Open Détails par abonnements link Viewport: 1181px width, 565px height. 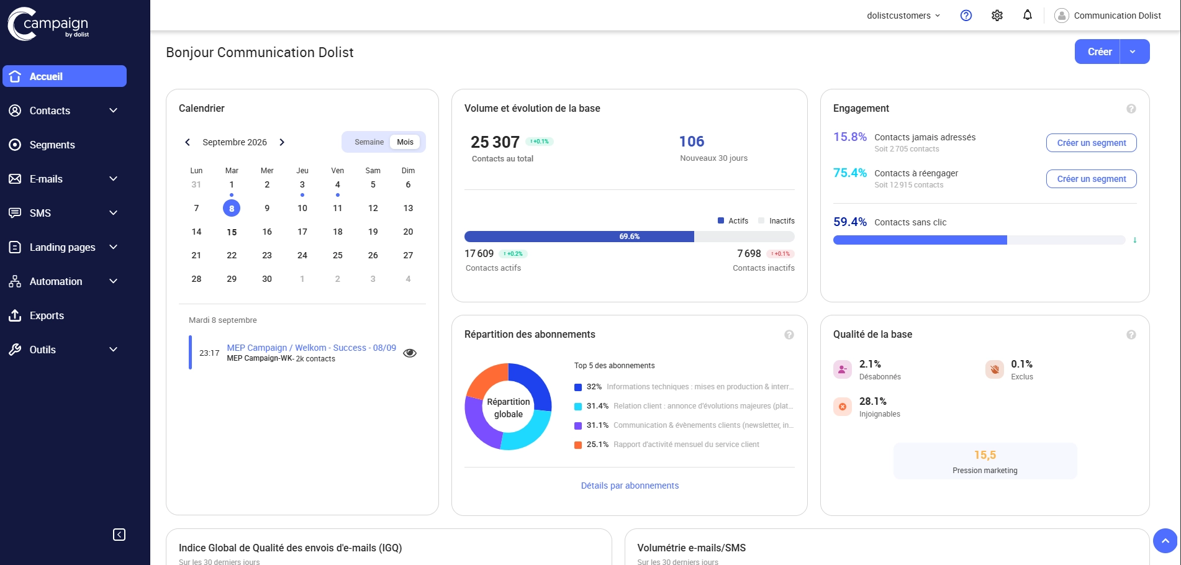pos(630,486)
